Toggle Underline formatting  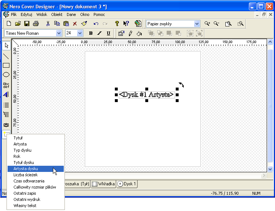(x=108, y=33)
